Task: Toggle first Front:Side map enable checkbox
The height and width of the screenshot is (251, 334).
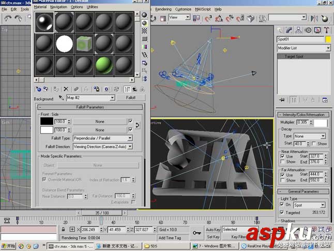Action: pos(131,121)
